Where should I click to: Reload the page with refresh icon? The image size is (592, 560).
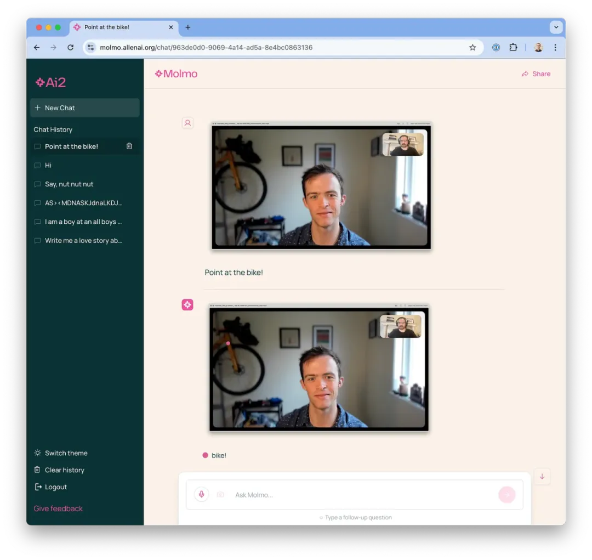pyautogui.click(x=70, y=48)
